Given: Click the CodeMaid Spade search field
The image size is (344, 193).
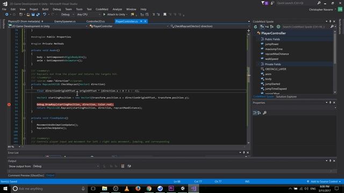Looking at the screenshot, I should [306, 27].
